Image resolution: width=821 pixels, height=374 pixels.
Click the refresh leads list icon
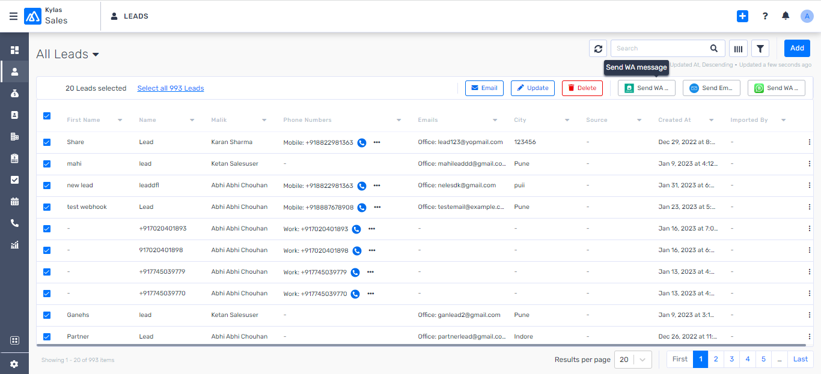pyautogui.click(x=598, y=49)
